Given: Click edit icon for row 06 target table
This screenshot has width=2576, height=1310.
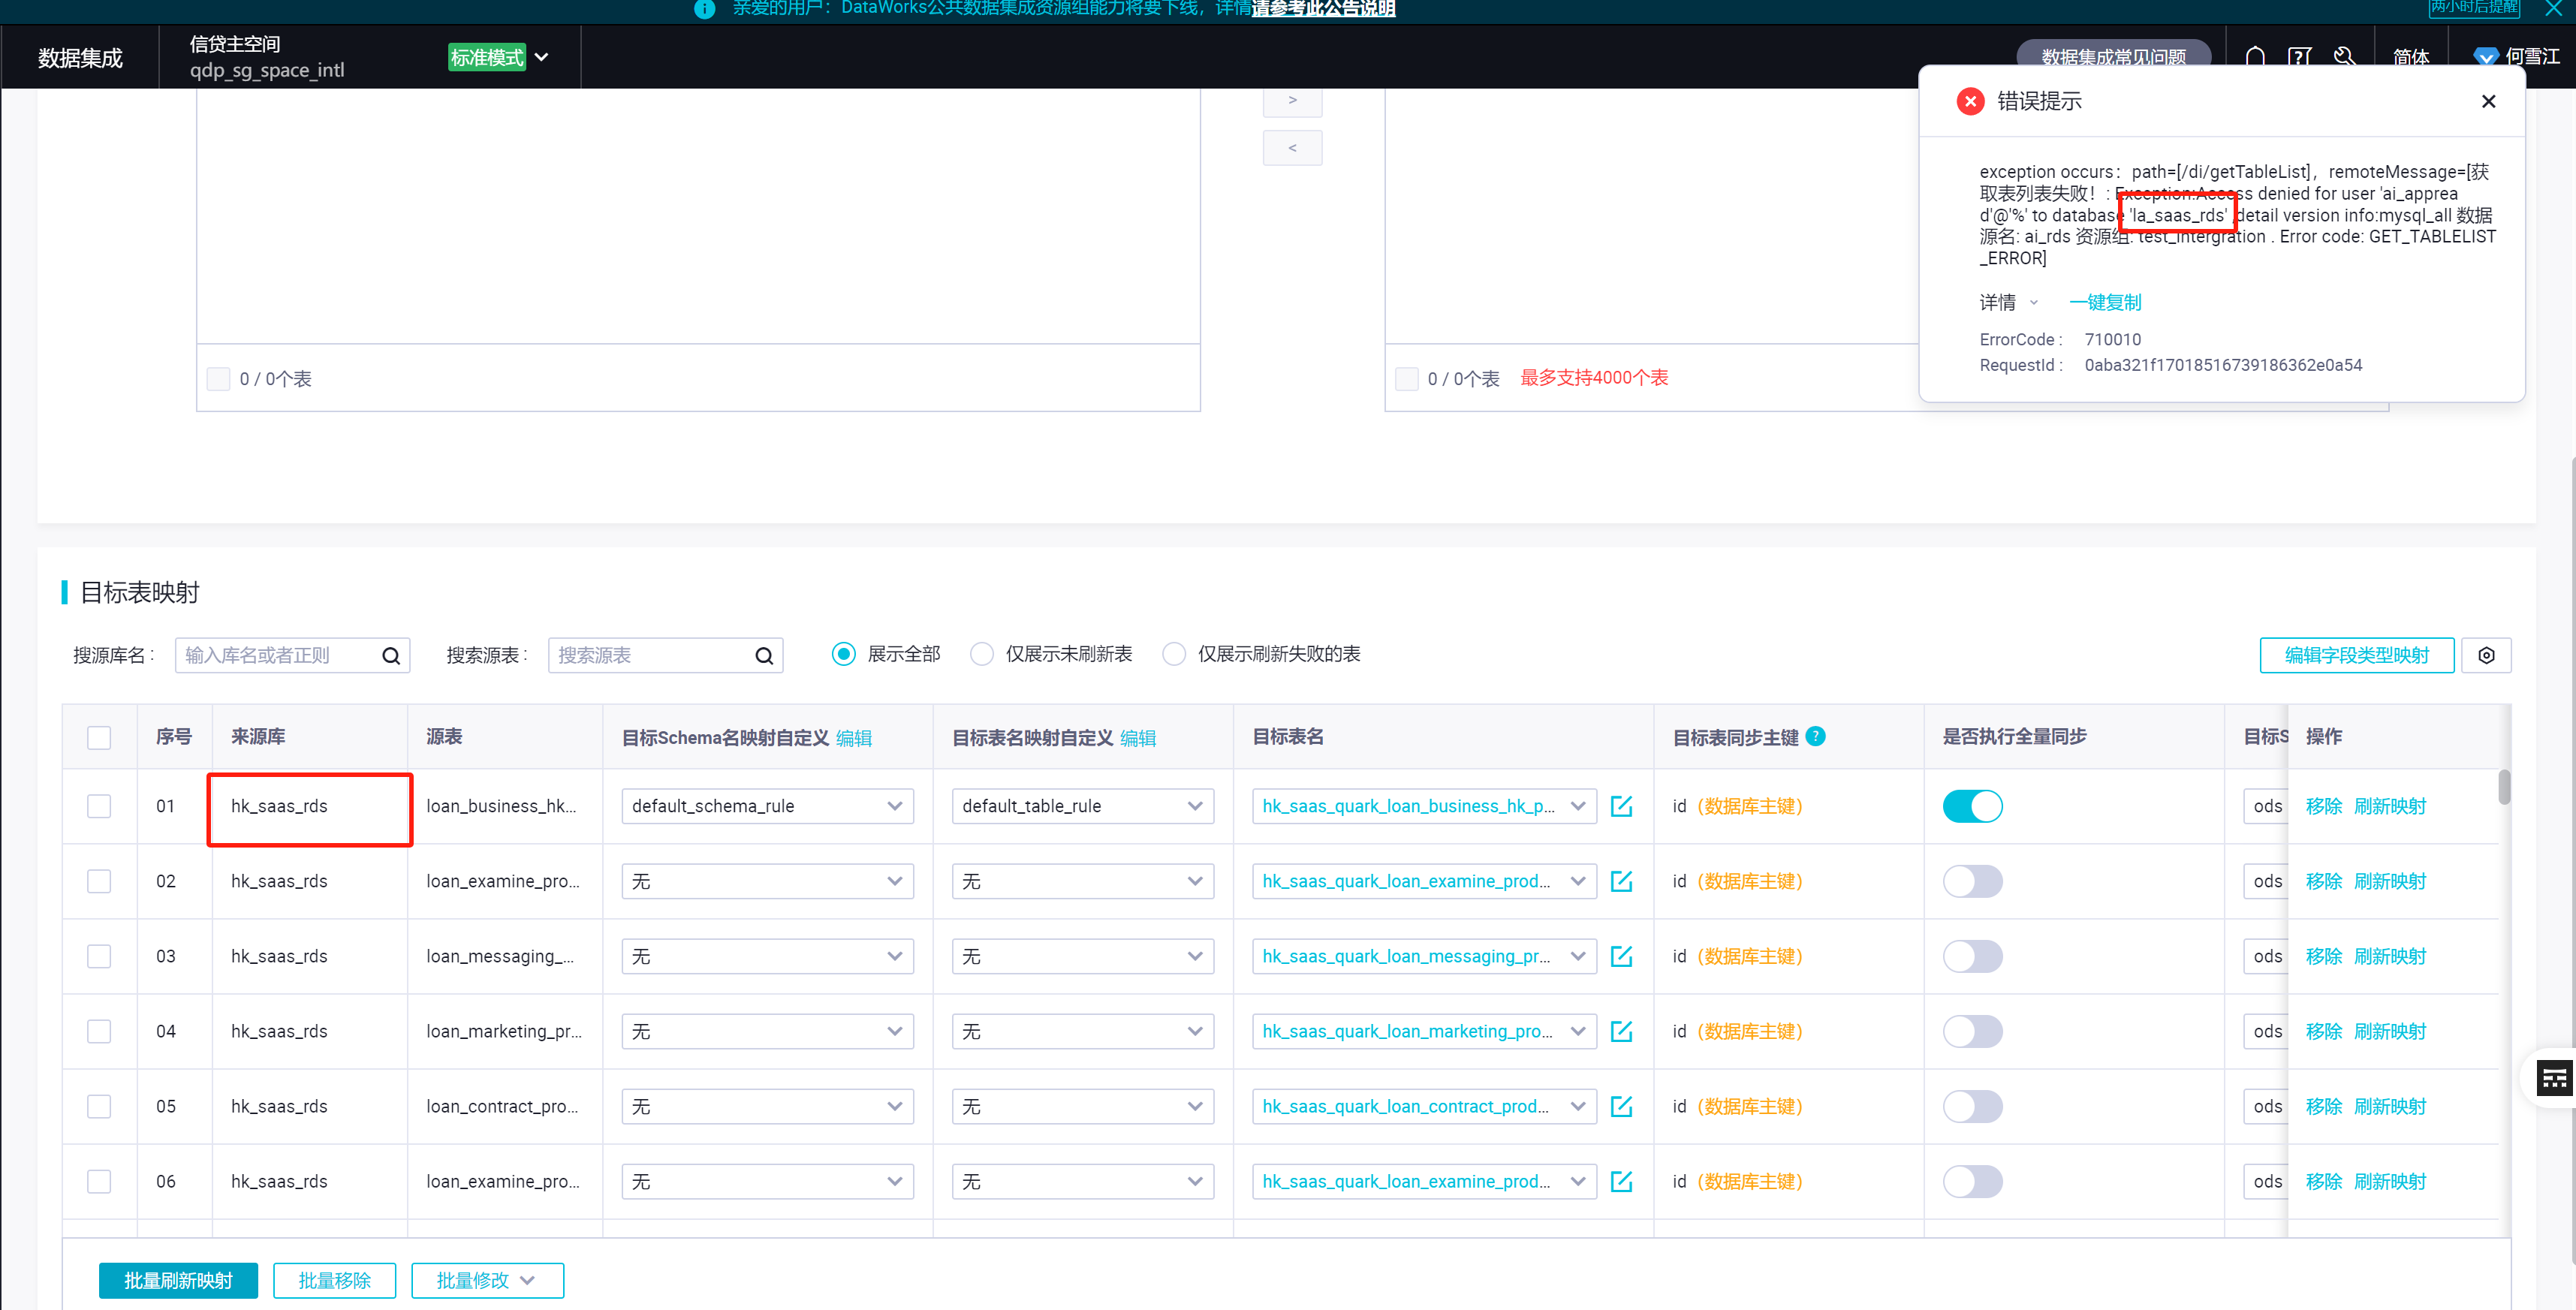Looking at the screenshot, I should (1621, 1181).
